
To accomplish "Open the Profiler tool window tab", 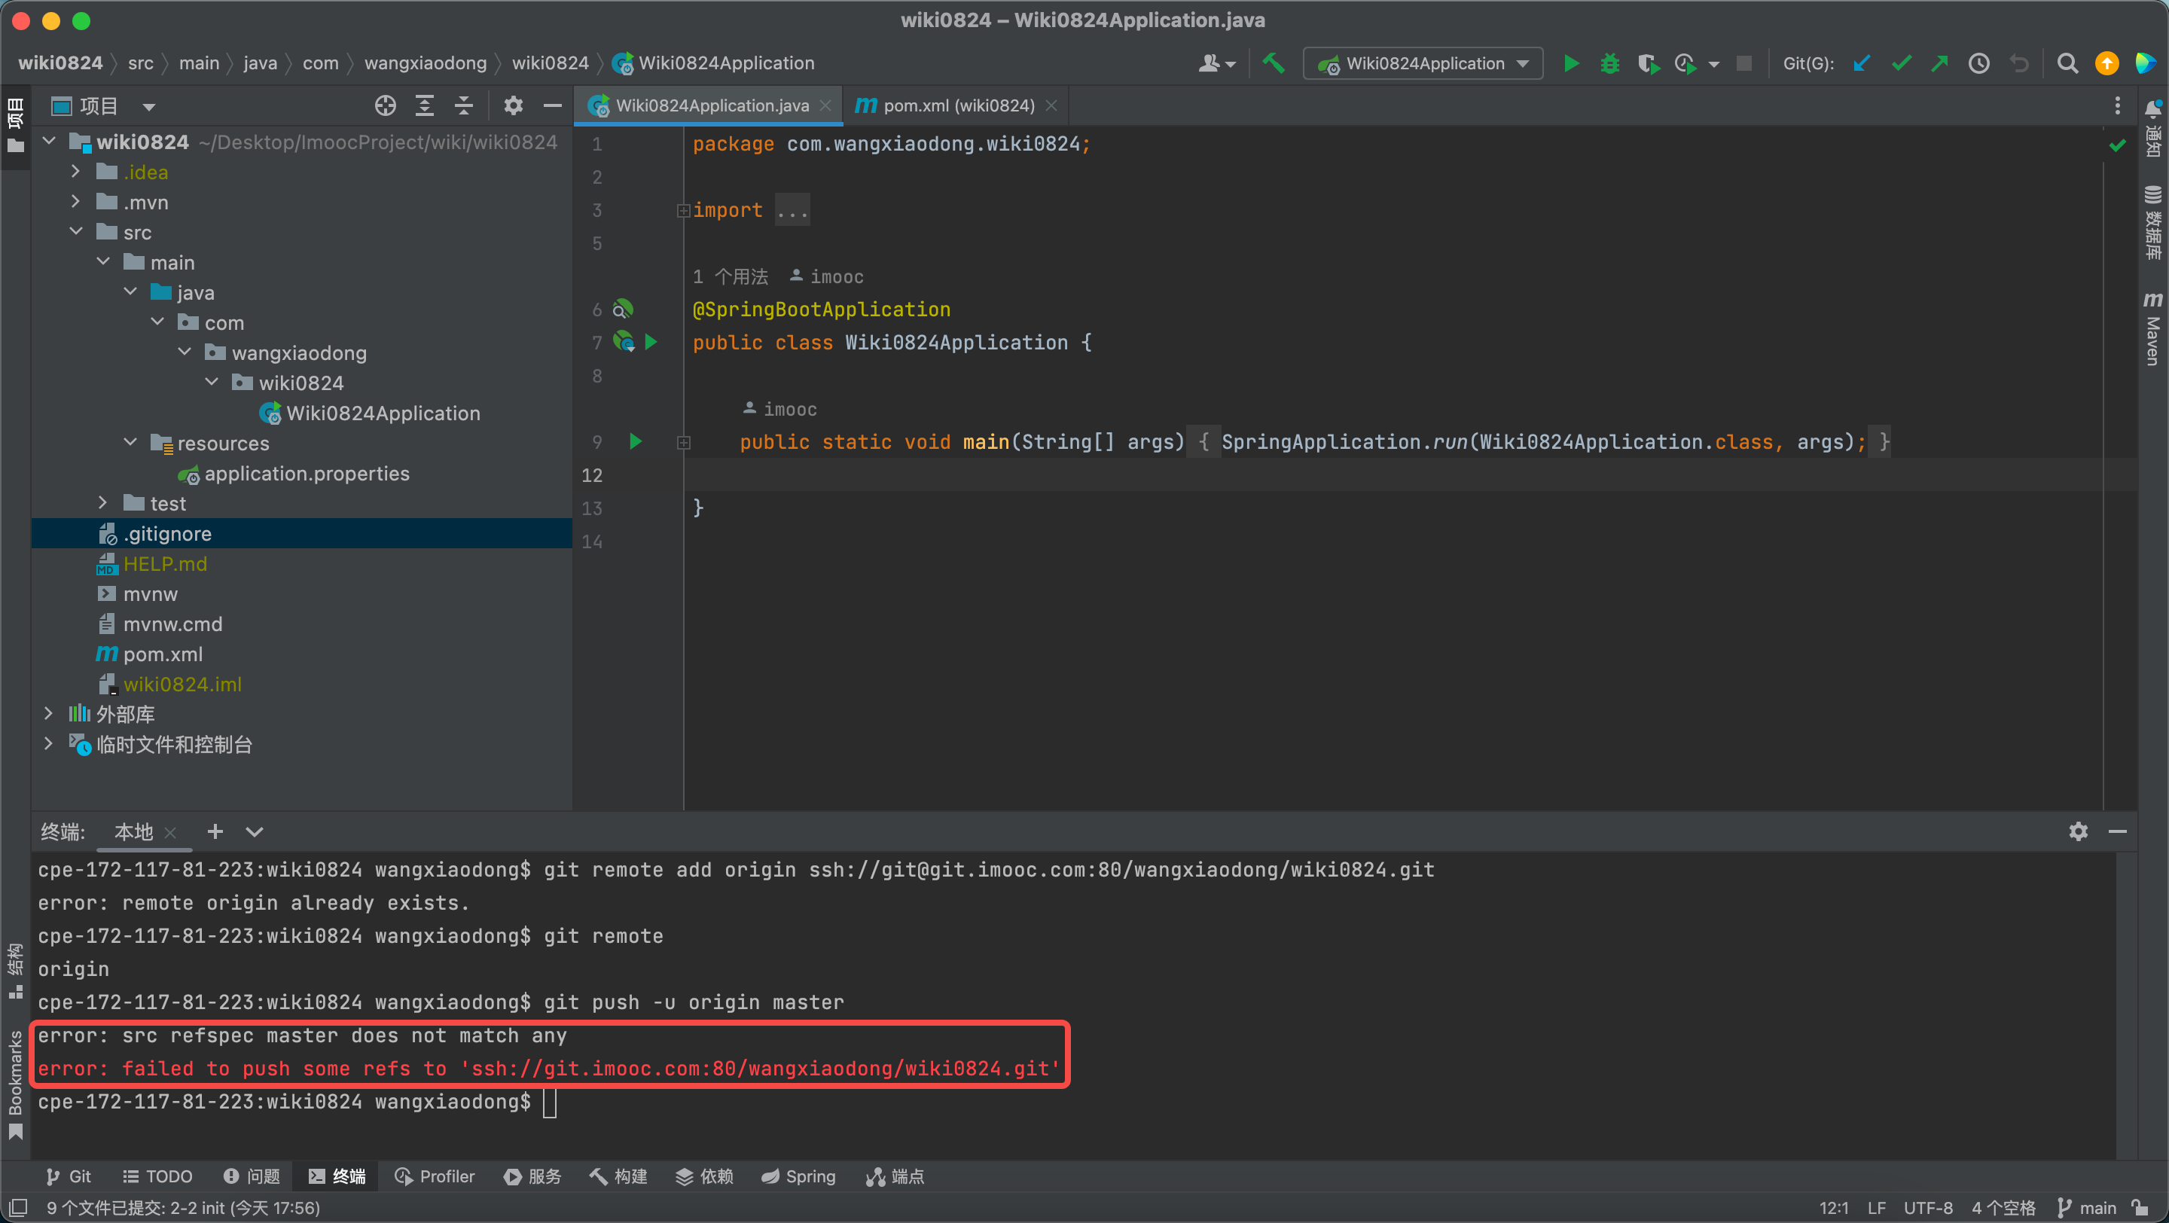I will (x=435, y=1176).
